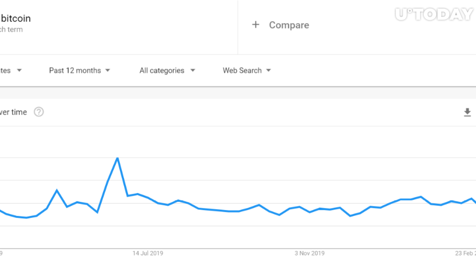Viewport: 476px width, 267px height.
Task: Click the download CSV icon
Action: (467, 112)
